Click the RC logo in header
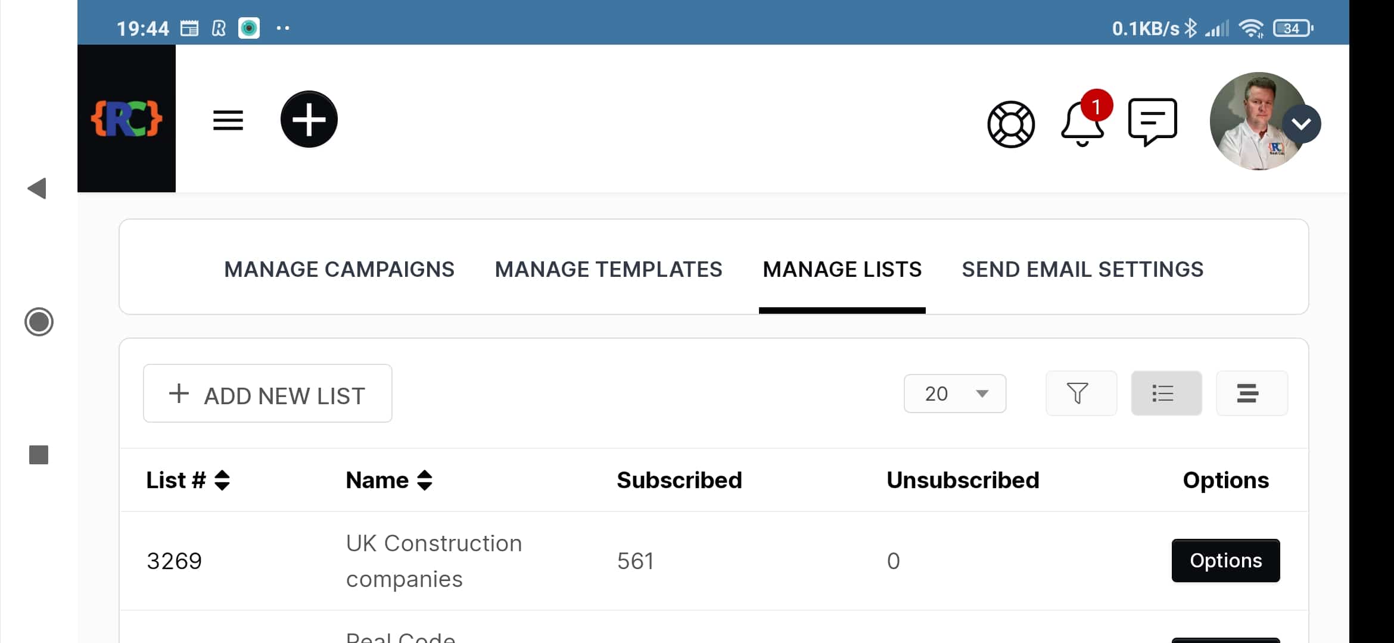Screen dimensions: 1394x643 [126, 118]
